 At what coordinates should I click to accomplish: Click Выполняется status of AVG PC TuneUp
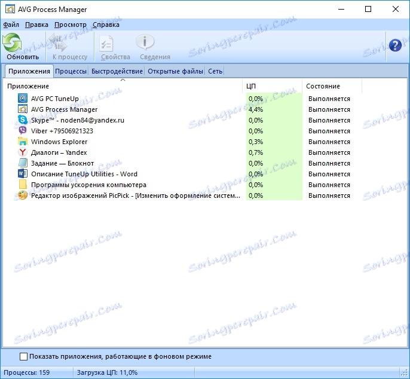click(x=329, y=99)
